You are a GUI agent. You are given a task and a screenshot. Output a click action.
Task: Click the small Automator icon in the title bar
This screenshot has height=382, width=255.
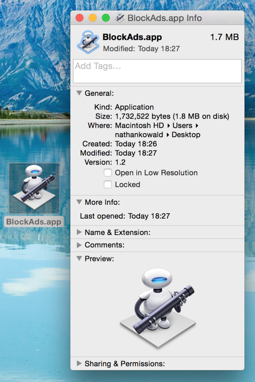click(x=120, y=18)
